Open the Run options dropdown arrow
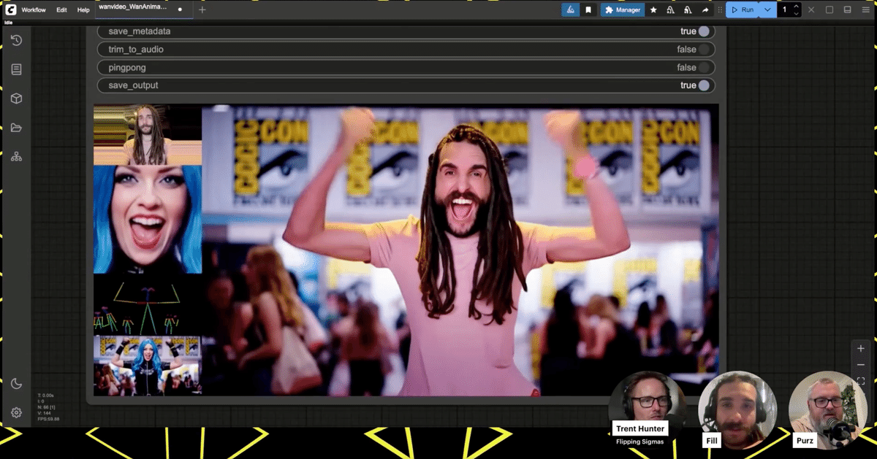Viewport: 877px width, 459px height. click(x=767, y=10)
